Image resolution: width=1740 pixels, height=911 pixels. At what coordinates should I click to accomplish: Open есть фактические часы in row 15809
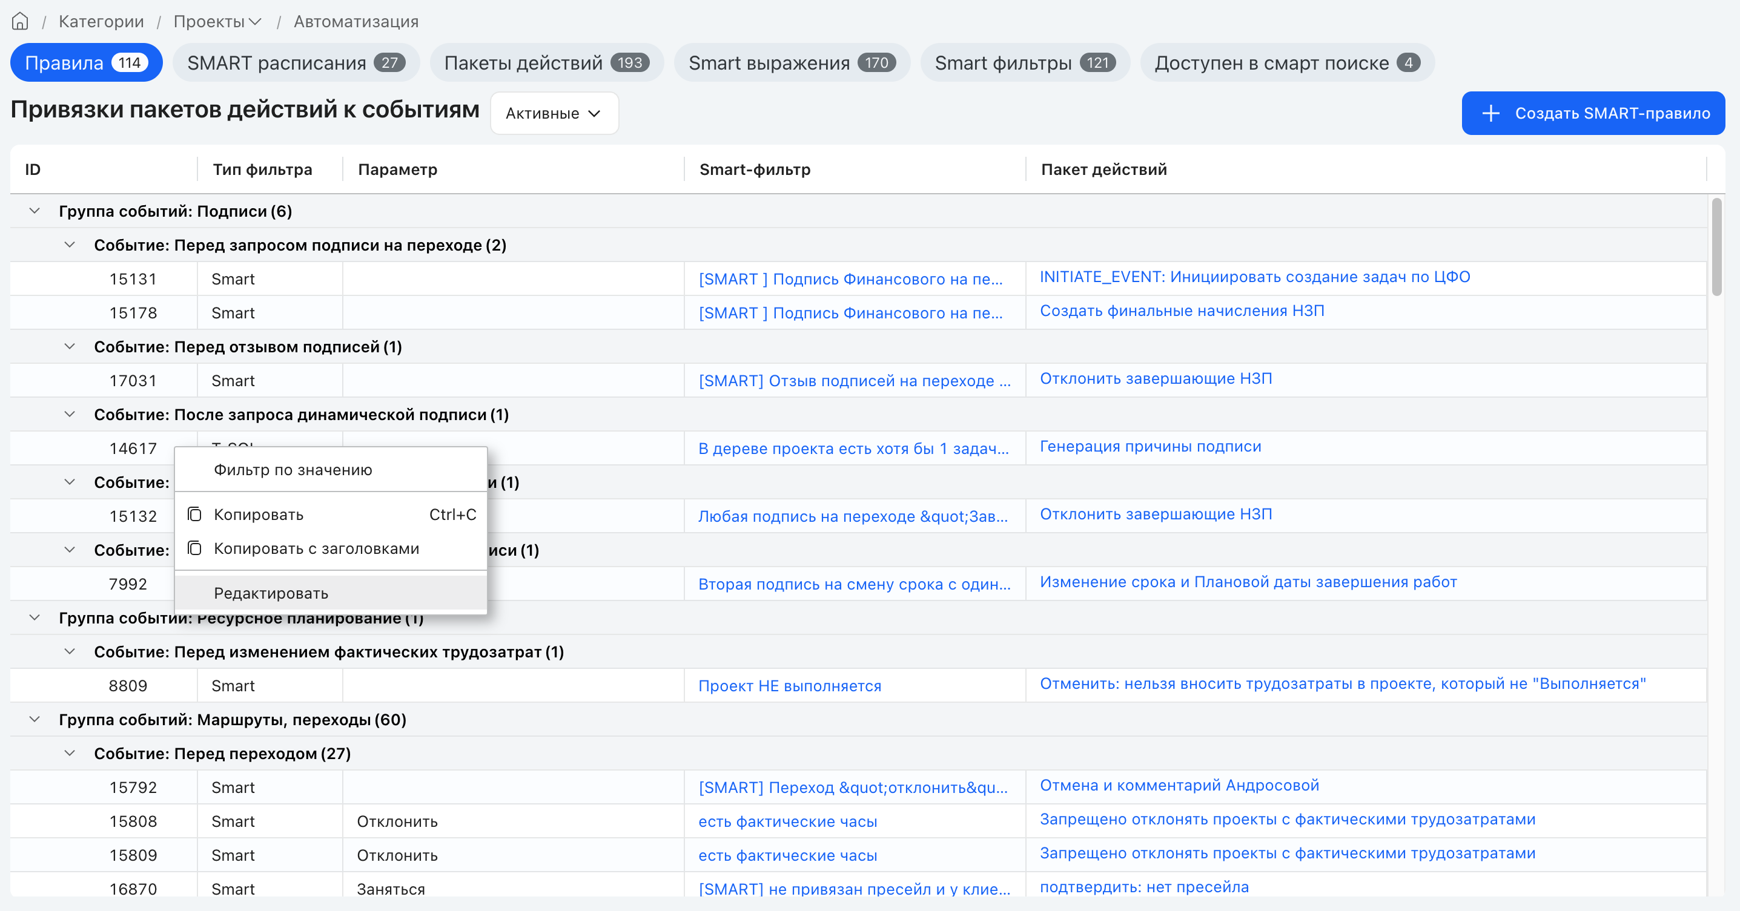787,856
